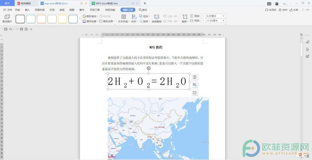312x160 pixels.
Task: Open a new document tab
Action: pyautogui.click(x=145, y=3)
